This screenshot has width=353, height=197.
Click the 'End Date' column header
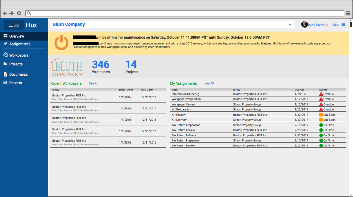click(147, 89)
